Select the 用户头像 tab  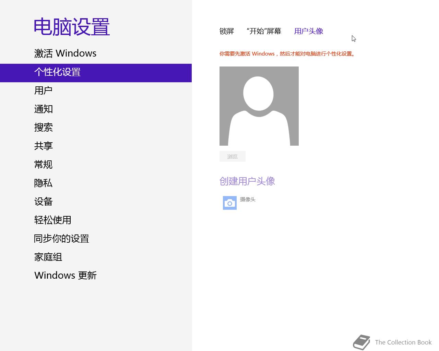(x=309, y=31)
